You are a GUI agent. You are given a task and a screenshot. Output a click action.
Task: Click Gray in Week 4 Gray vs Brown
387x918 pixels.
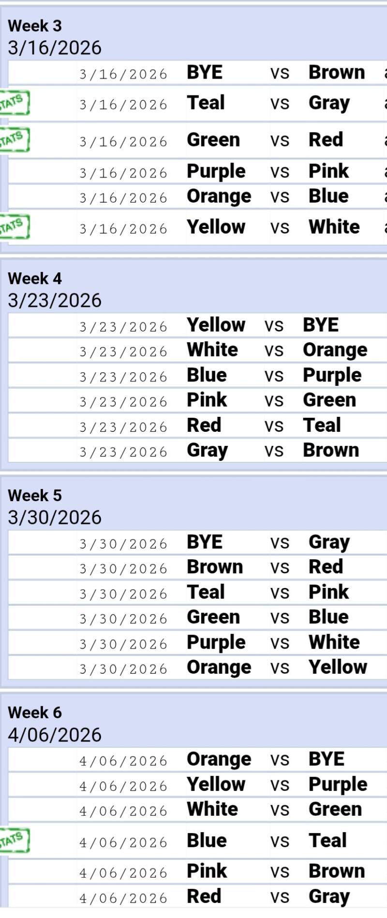207,451
